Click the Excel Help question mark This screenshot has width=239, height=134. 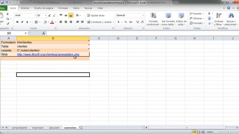[229, 8]
